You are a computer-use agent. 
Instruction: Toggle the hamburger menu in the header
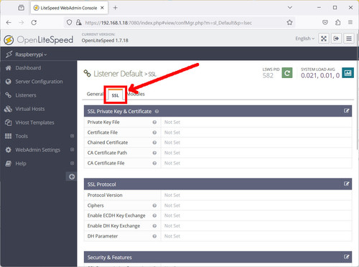pyautogui.click(x=349, y=39)
